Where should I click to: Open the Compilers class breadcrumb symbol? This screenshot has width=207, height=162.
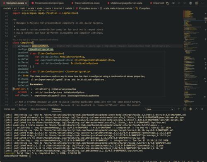pyautogui.click(x=145, y=8)
